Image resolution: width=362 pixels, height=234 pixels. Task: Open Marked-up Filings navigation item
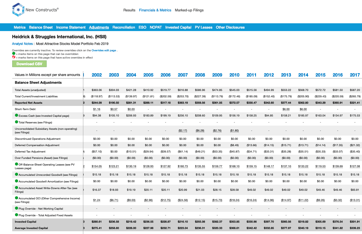(189, 10)
